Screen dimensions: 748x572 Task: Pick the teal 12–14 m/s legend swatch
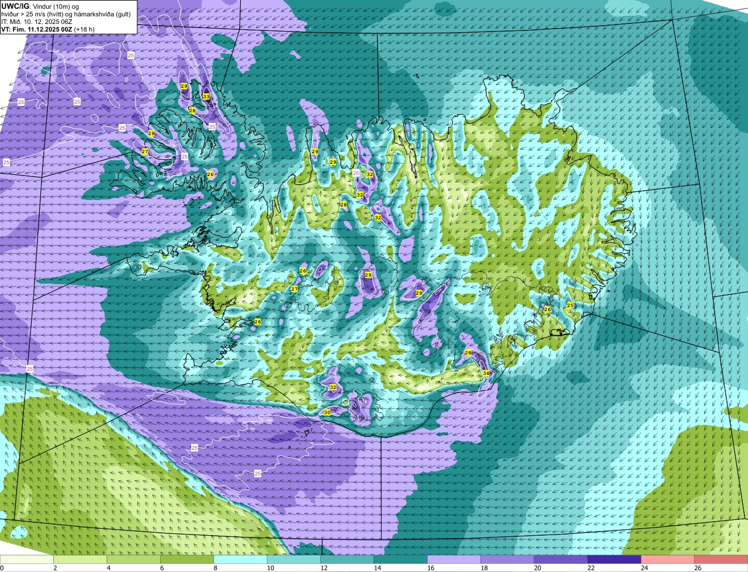(x=347, y=559)
